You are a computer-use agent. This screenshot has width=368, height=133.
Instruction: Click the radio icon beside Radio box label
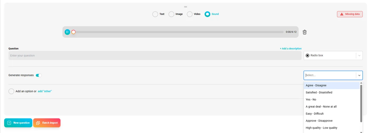coord(308,56)
